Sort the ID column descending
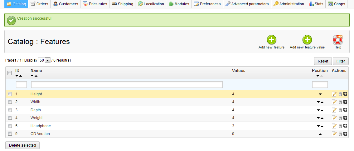Image resolution: width=354 pixels, height=151 pixels. pos(17,76)
